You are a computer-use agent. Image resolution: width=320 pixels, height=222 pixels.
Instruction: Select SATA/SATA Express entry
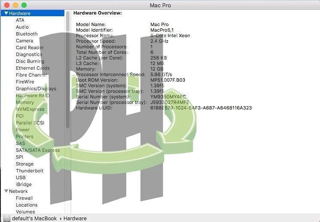click(38, 150)
